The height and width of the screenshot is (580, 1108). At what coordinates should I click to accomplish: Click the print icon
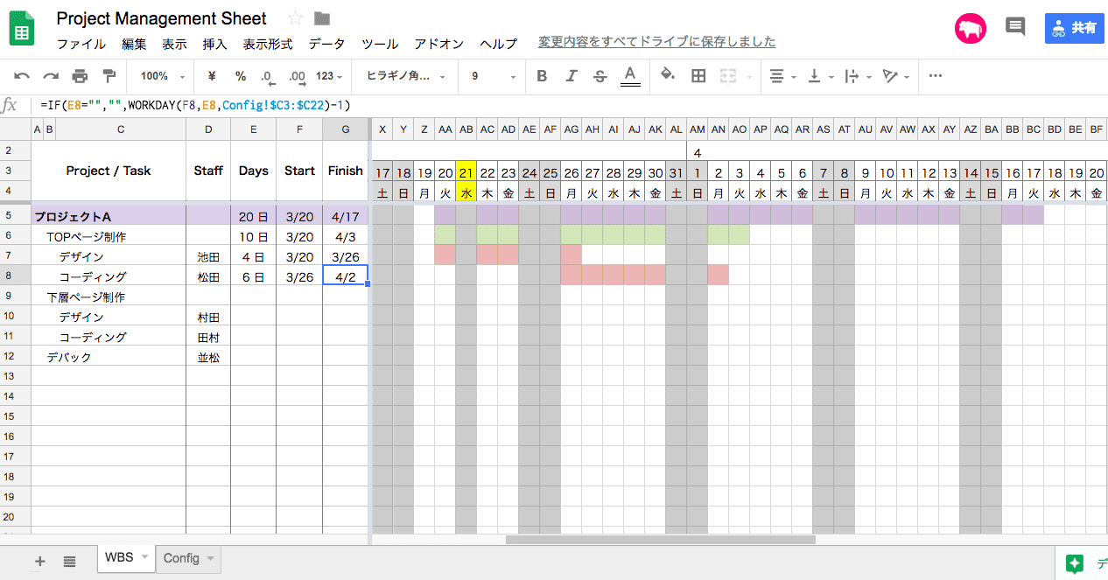[x=80, y=76]
